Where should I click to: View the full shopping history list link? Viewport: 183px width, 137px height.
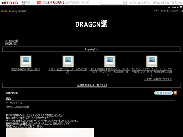point(158,79)
